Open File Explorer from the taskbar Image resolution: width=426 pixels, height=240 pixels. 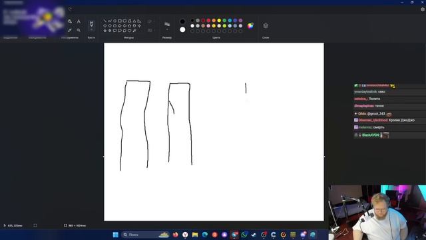(x=195, y=235)
